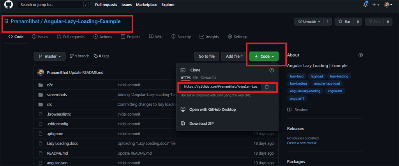
Task: Switch to the repository Pull requests tab
Action: pos(71,37)
